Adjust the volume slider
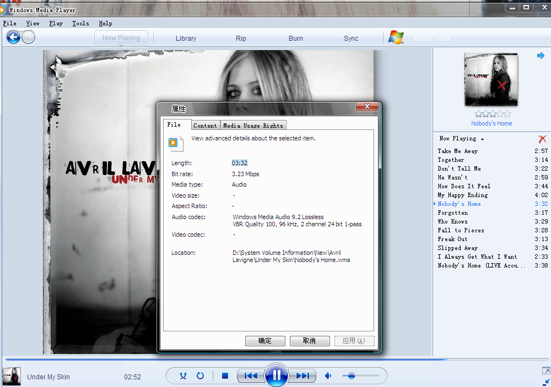This screenshot has width=551, height=387. pyautogui.click(x=360, y=376)
